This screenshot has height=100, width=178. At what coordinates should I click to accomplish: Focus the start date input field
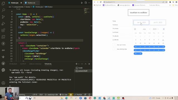[141, 22]
